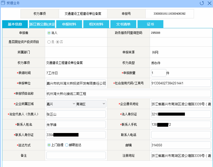Click the empty 备注 remarks field
The height and width of the screenshot is (167, 213).
pyautogui.click(x=76, y=155)
